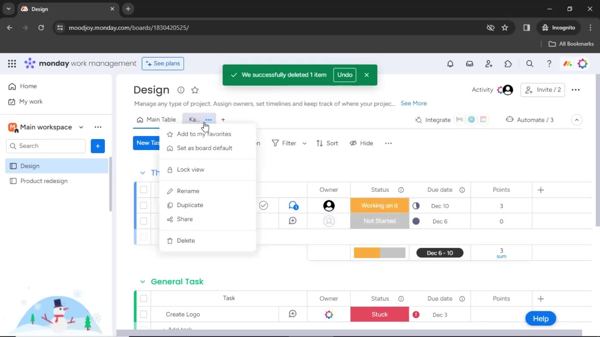Image resolution: width=600 pixels, height=337 pixels.
Task: Toggle checkbox for first task row
Action: (x=143, y=205)
